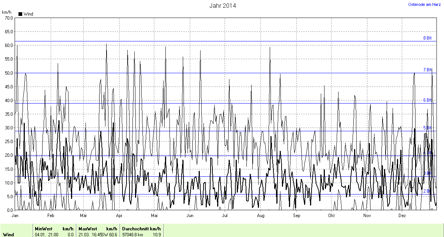Click the black Wind legend square
The image size is (444, 237).
20,14
